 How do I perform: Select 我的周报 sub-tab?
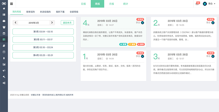17,12
